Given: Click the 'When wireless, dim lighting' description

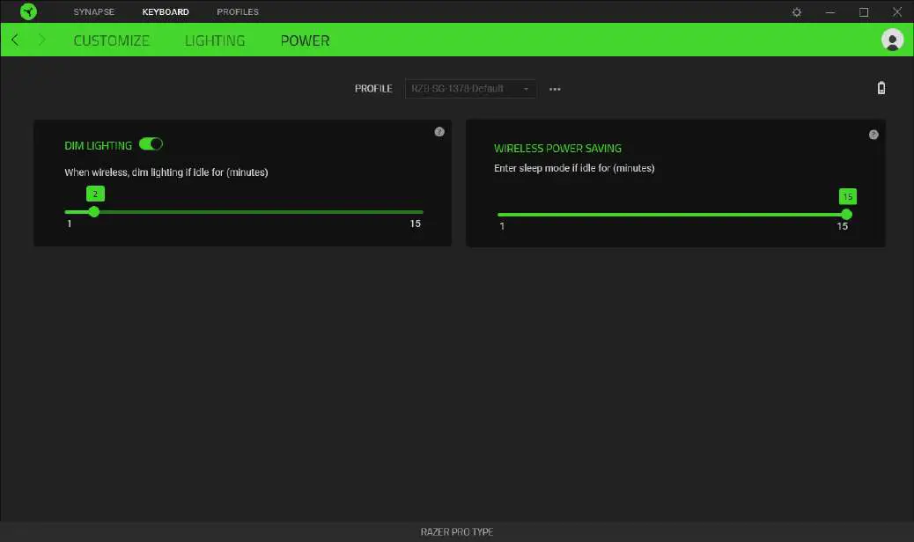Looking at the screenshot, I should click(166, 172).
